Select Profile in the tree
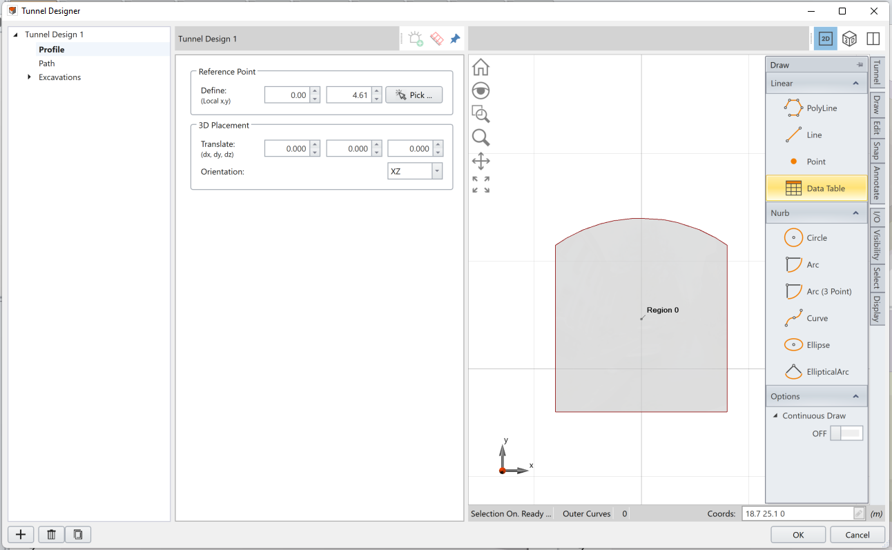This screenshot has width=892, height=550. [x=52, y=50]
